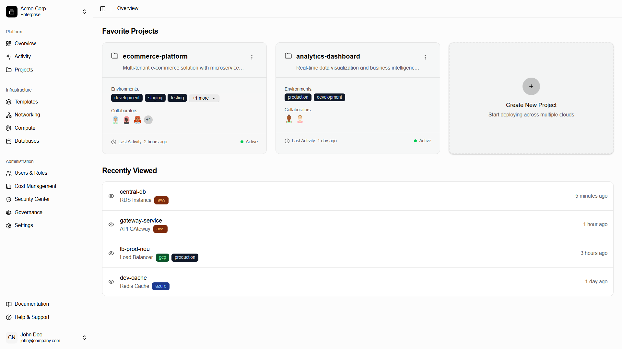
Task: Open analytics-dashboard three-dot options menu
Action: pos(425,57)
